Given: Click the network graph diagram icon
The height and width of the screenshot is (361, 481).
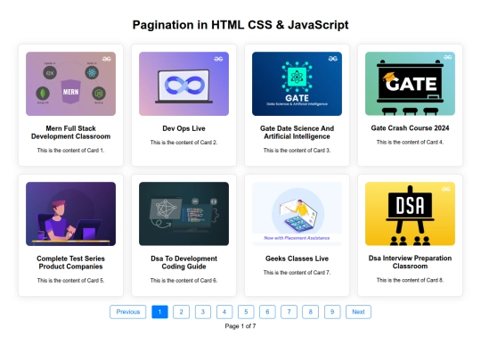Looking at the screenshot, I should coord(166,209).
